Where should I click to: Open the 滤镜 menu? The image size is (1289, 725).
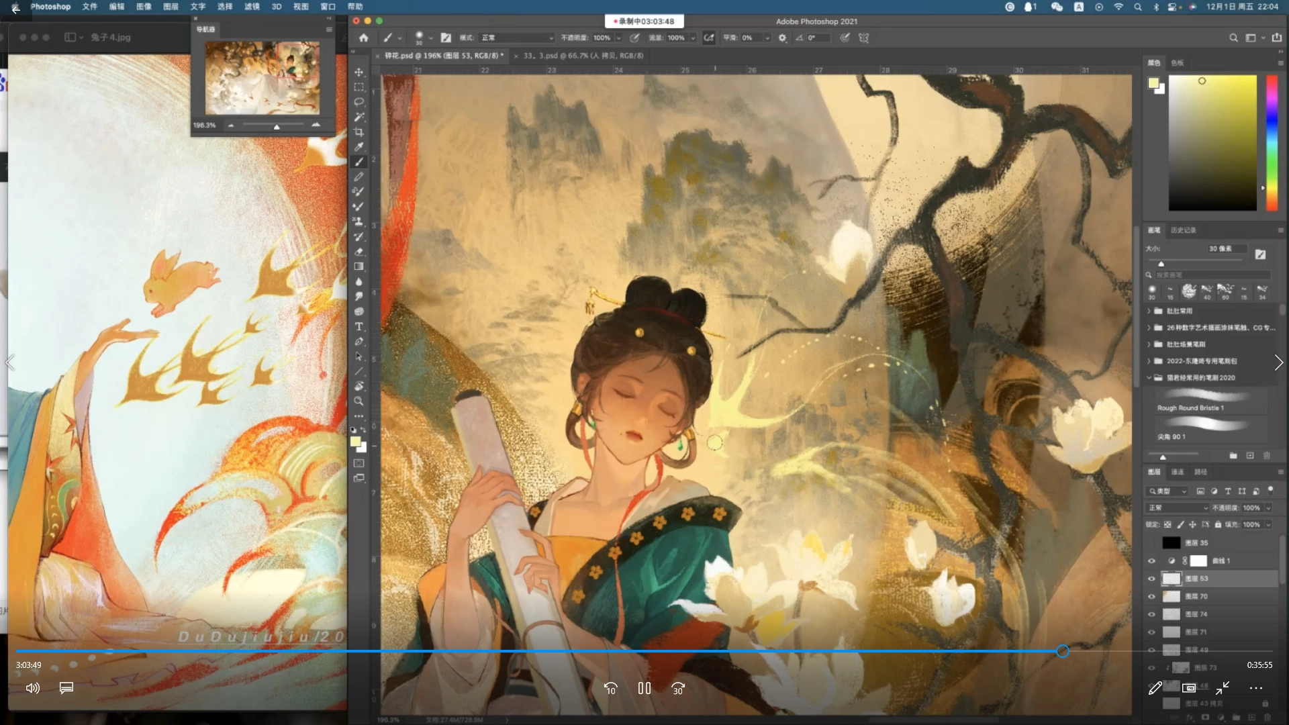tap(252, 7)
